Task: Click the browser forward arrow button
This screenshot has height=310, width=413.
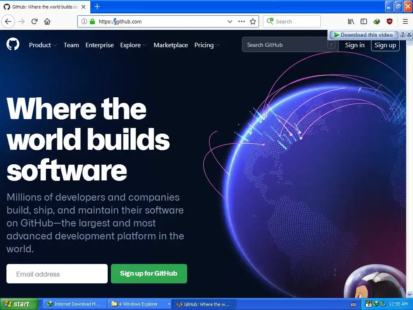Action: tap(22, 21)
